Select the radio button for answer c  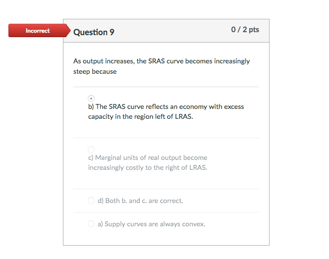click(x=91, y=150)
